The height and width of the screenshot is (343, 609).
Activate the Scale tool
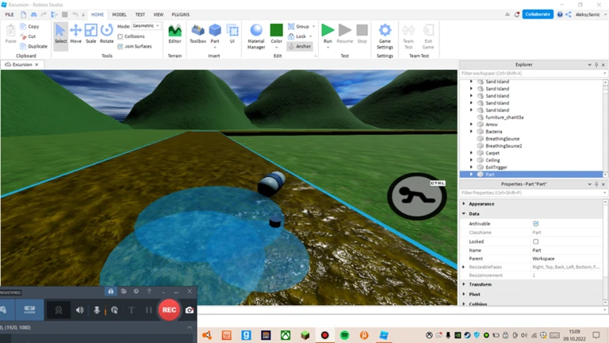coord(91,34)
